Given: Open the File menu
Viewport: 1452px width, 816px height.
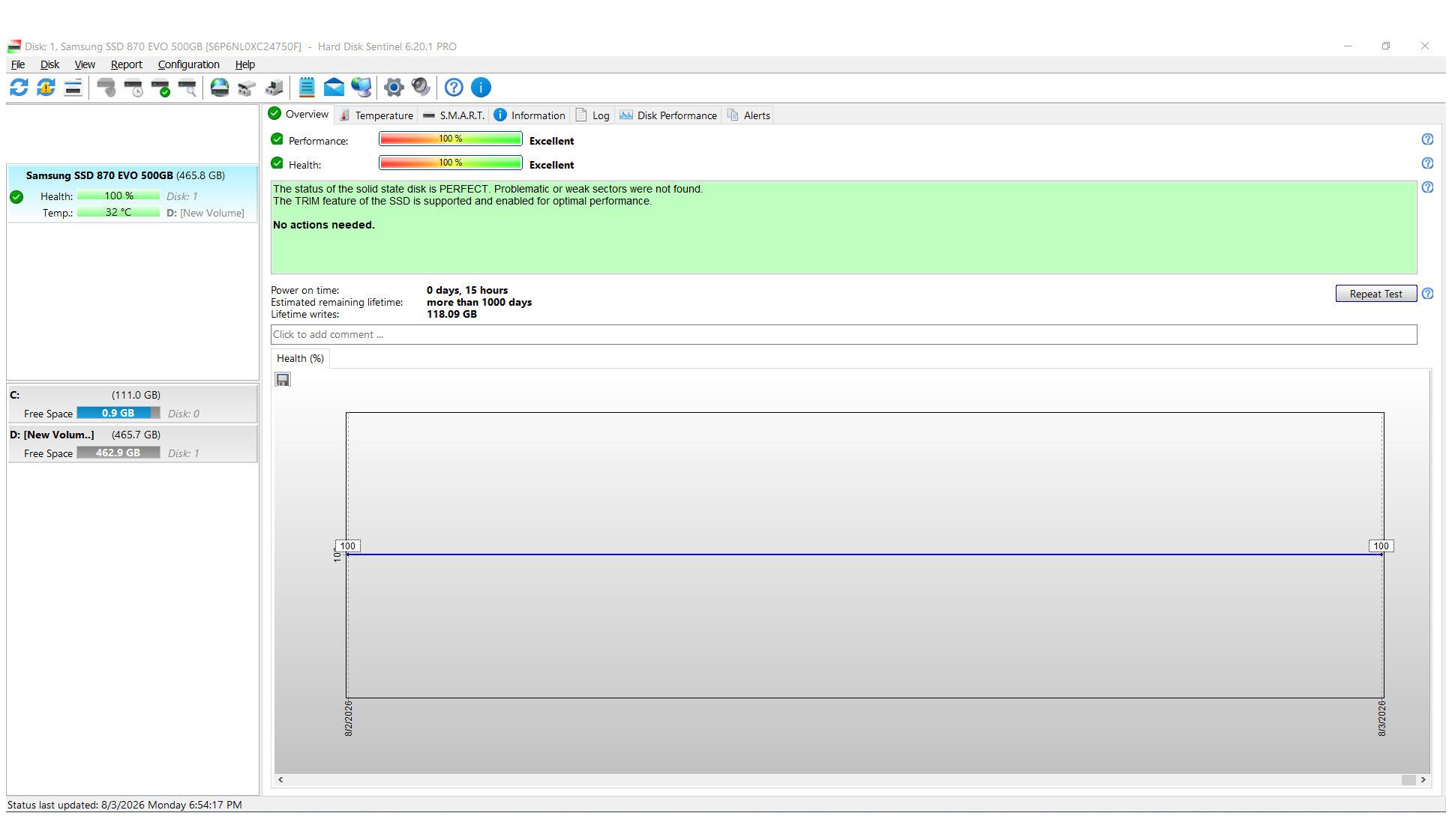Looking at the screenshot, I should 18,64.
